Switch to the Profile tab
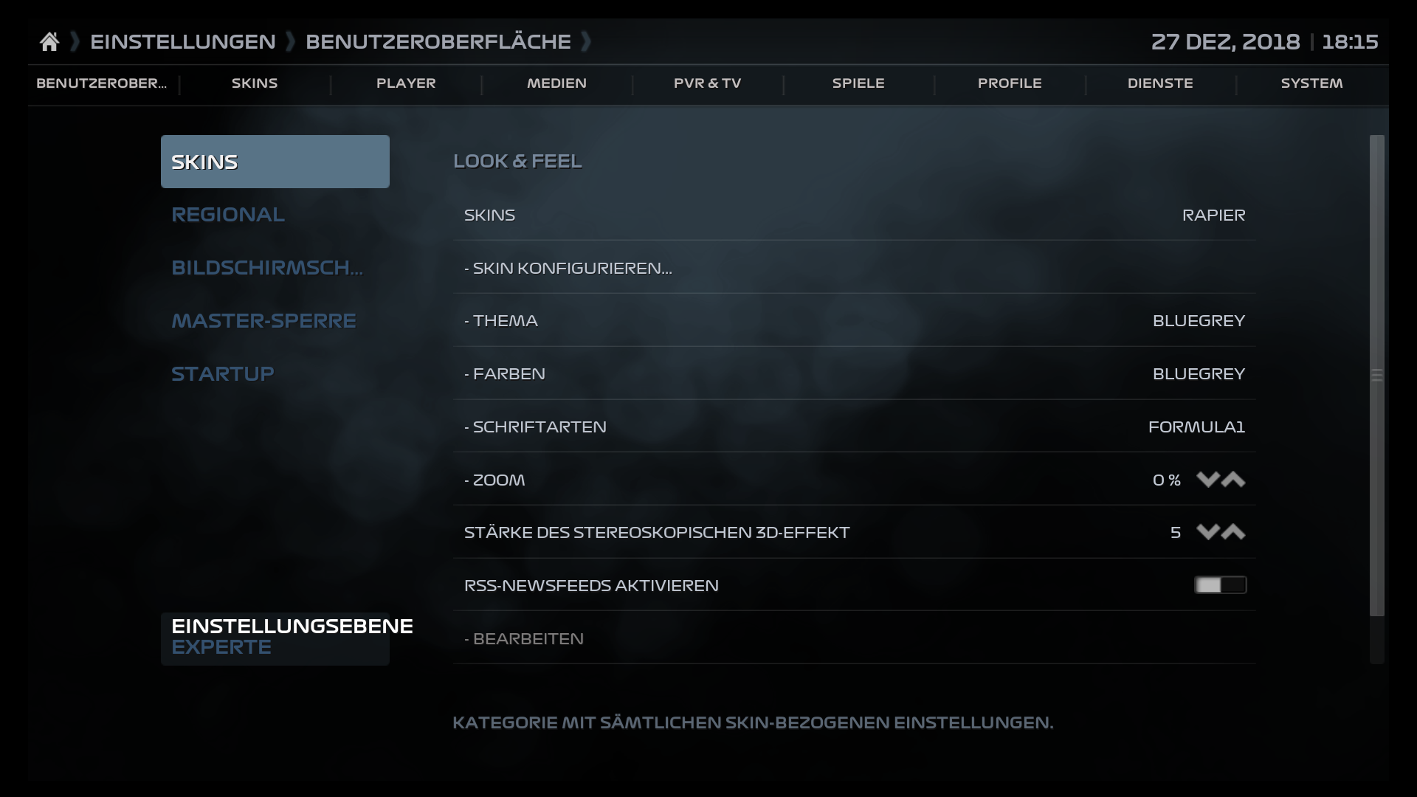 pyautogui.click(x=1010, y=83)
